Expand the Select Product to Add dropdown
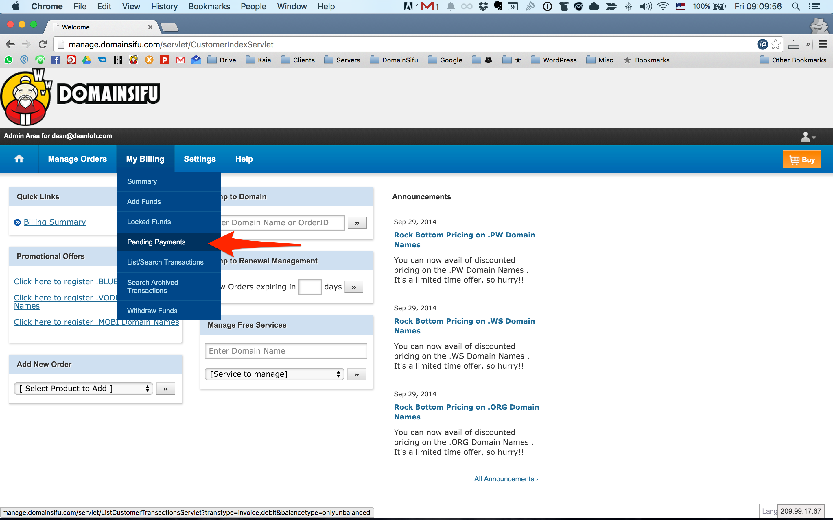The height and width of the screenshot is (520, 833). tap(83, 389)
